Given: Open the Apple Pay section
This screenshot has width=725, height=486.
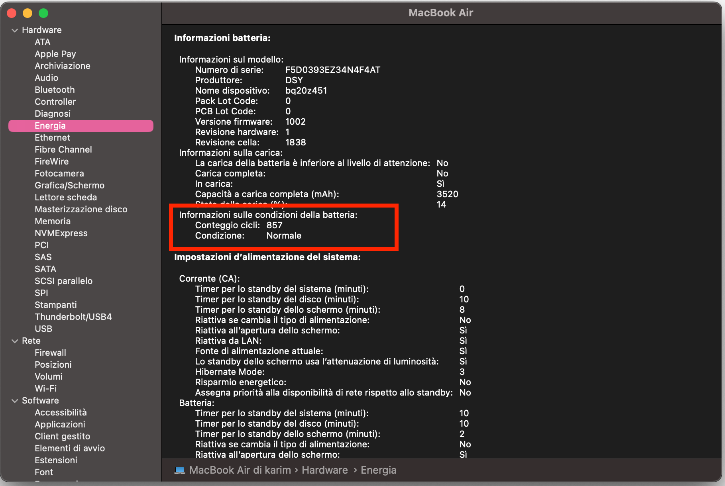Looking at the screenshot, I should (x=55, y=54).
